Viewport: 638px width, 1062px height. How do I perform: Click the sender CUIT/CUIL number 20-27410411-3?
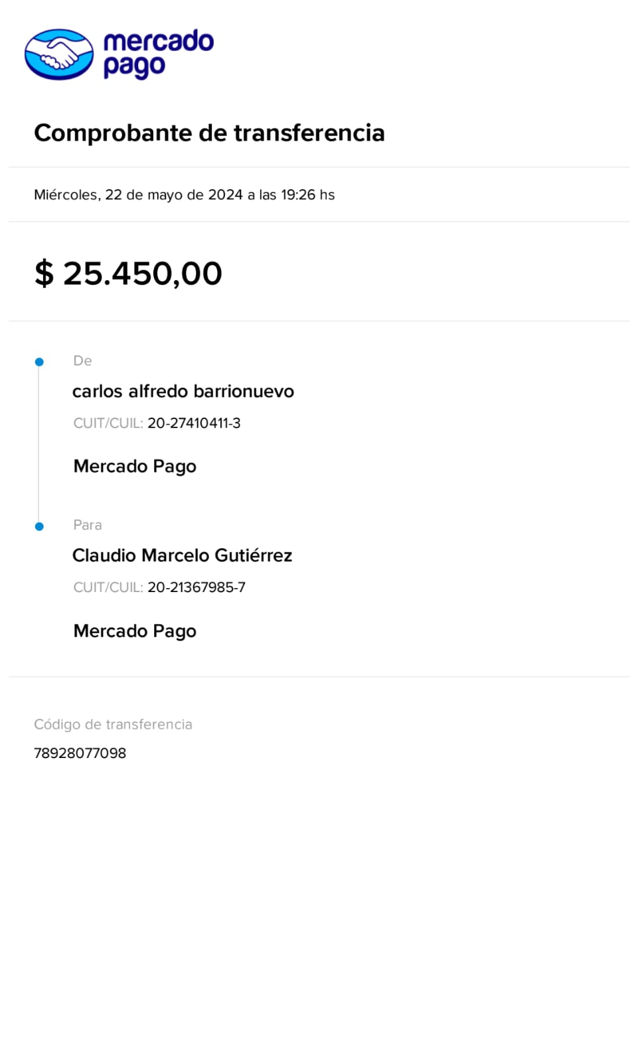tap(194, 423)
